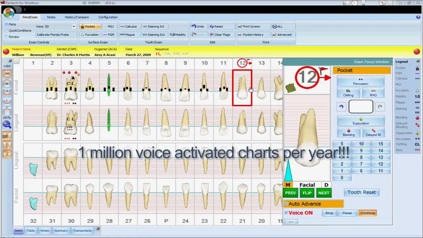
Task: Click the Tooth Reset button
Action: 362,192
